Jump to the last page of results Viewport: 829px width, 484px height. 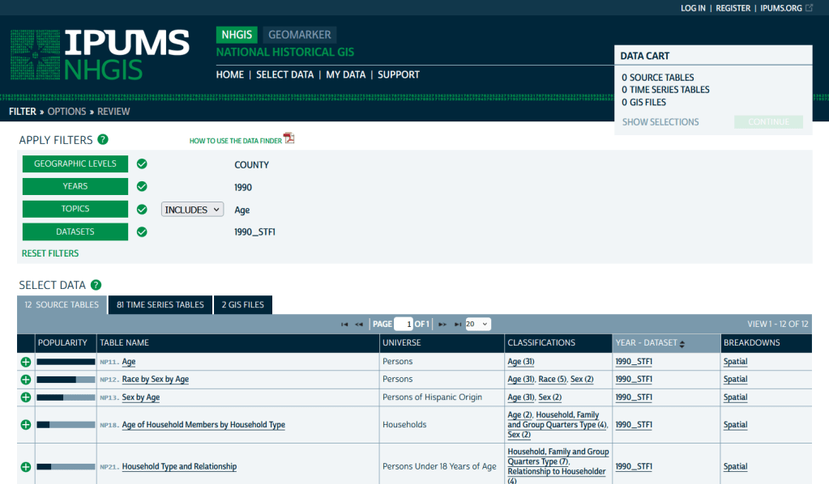[457, 325]
